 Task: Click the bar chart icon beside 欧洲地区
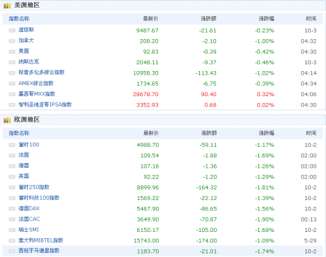click(7, 120)
